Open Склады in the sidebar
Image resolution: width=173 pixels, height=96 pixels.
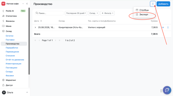click(9, 72)
